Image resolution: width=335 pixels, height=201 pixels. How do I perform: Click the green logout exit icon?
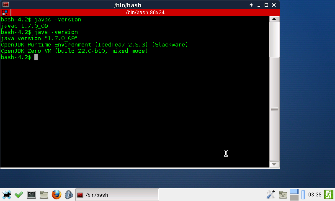pos(329,195)
